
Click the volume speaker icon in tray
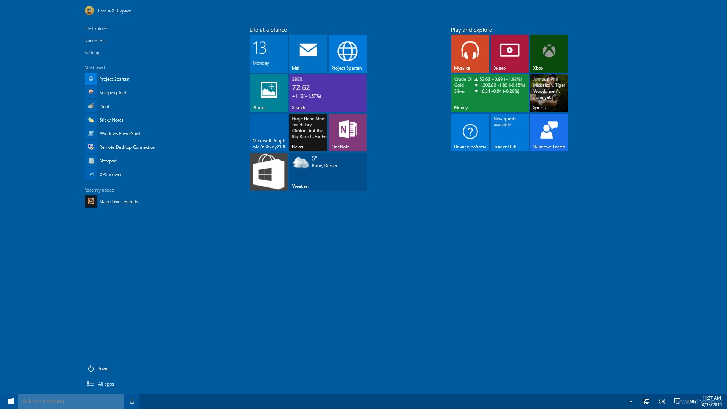[662, 401]
